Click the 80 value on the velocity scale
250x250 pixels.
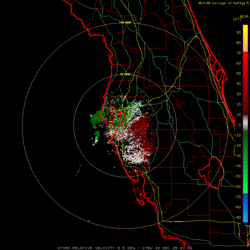click(239, 43)
